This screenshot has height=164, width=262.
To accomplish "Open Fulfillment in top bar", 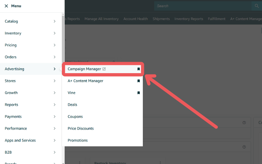I will 216,19.
